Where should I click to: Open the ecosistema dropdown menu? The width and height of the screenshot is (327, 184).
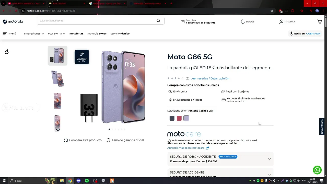(57, 33)
